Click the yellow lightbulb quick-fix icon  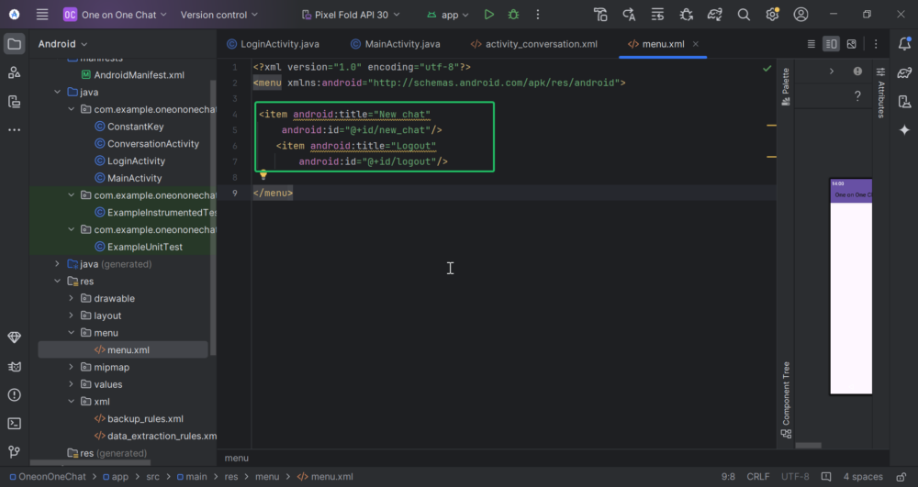click(x=263, y=174)
